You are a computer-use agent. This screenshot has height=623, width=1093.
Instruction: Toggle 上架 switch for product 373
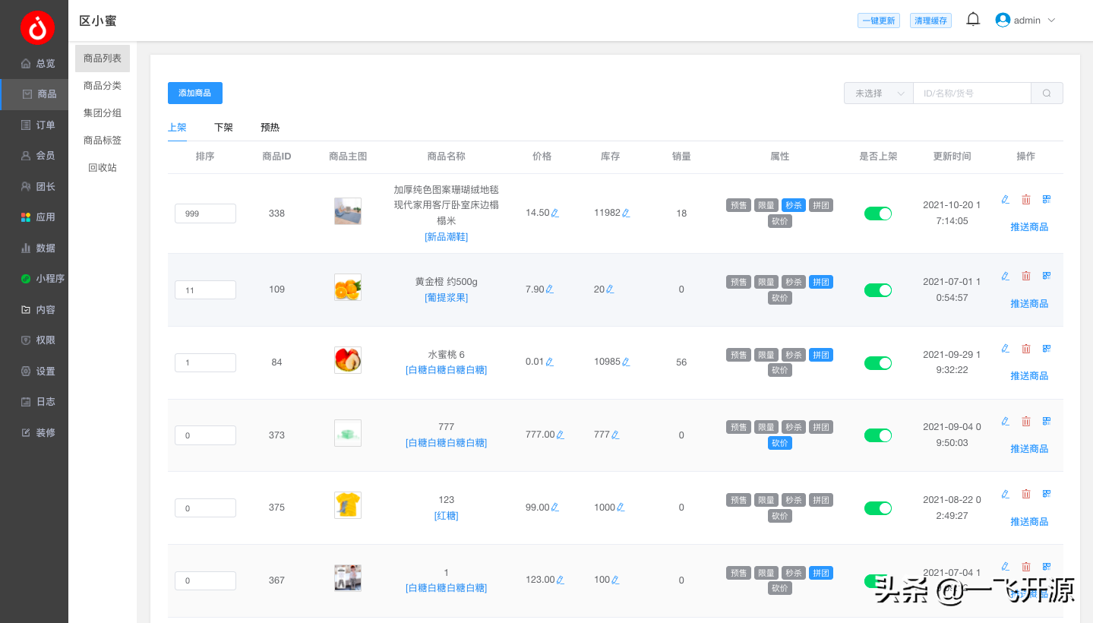[x=878, y=435]
